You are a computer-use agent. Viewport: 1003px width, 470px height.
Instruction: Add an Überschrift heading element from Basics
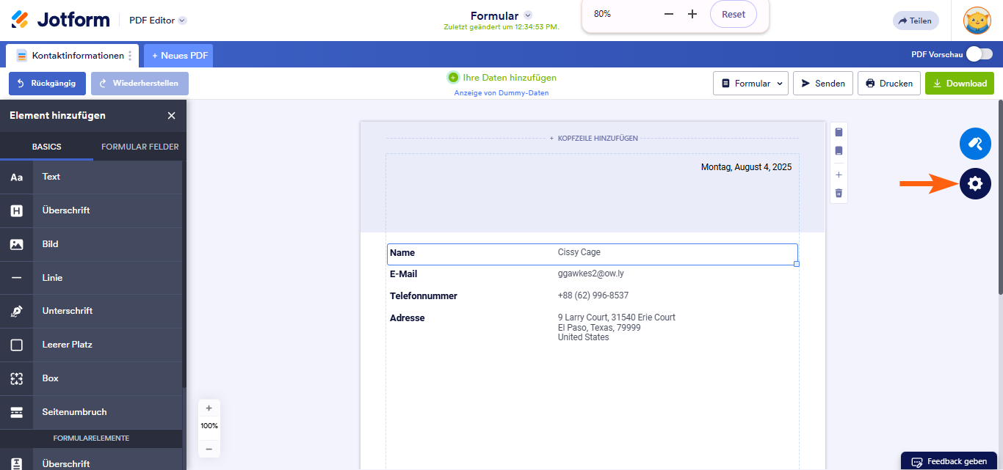[91, 210]
